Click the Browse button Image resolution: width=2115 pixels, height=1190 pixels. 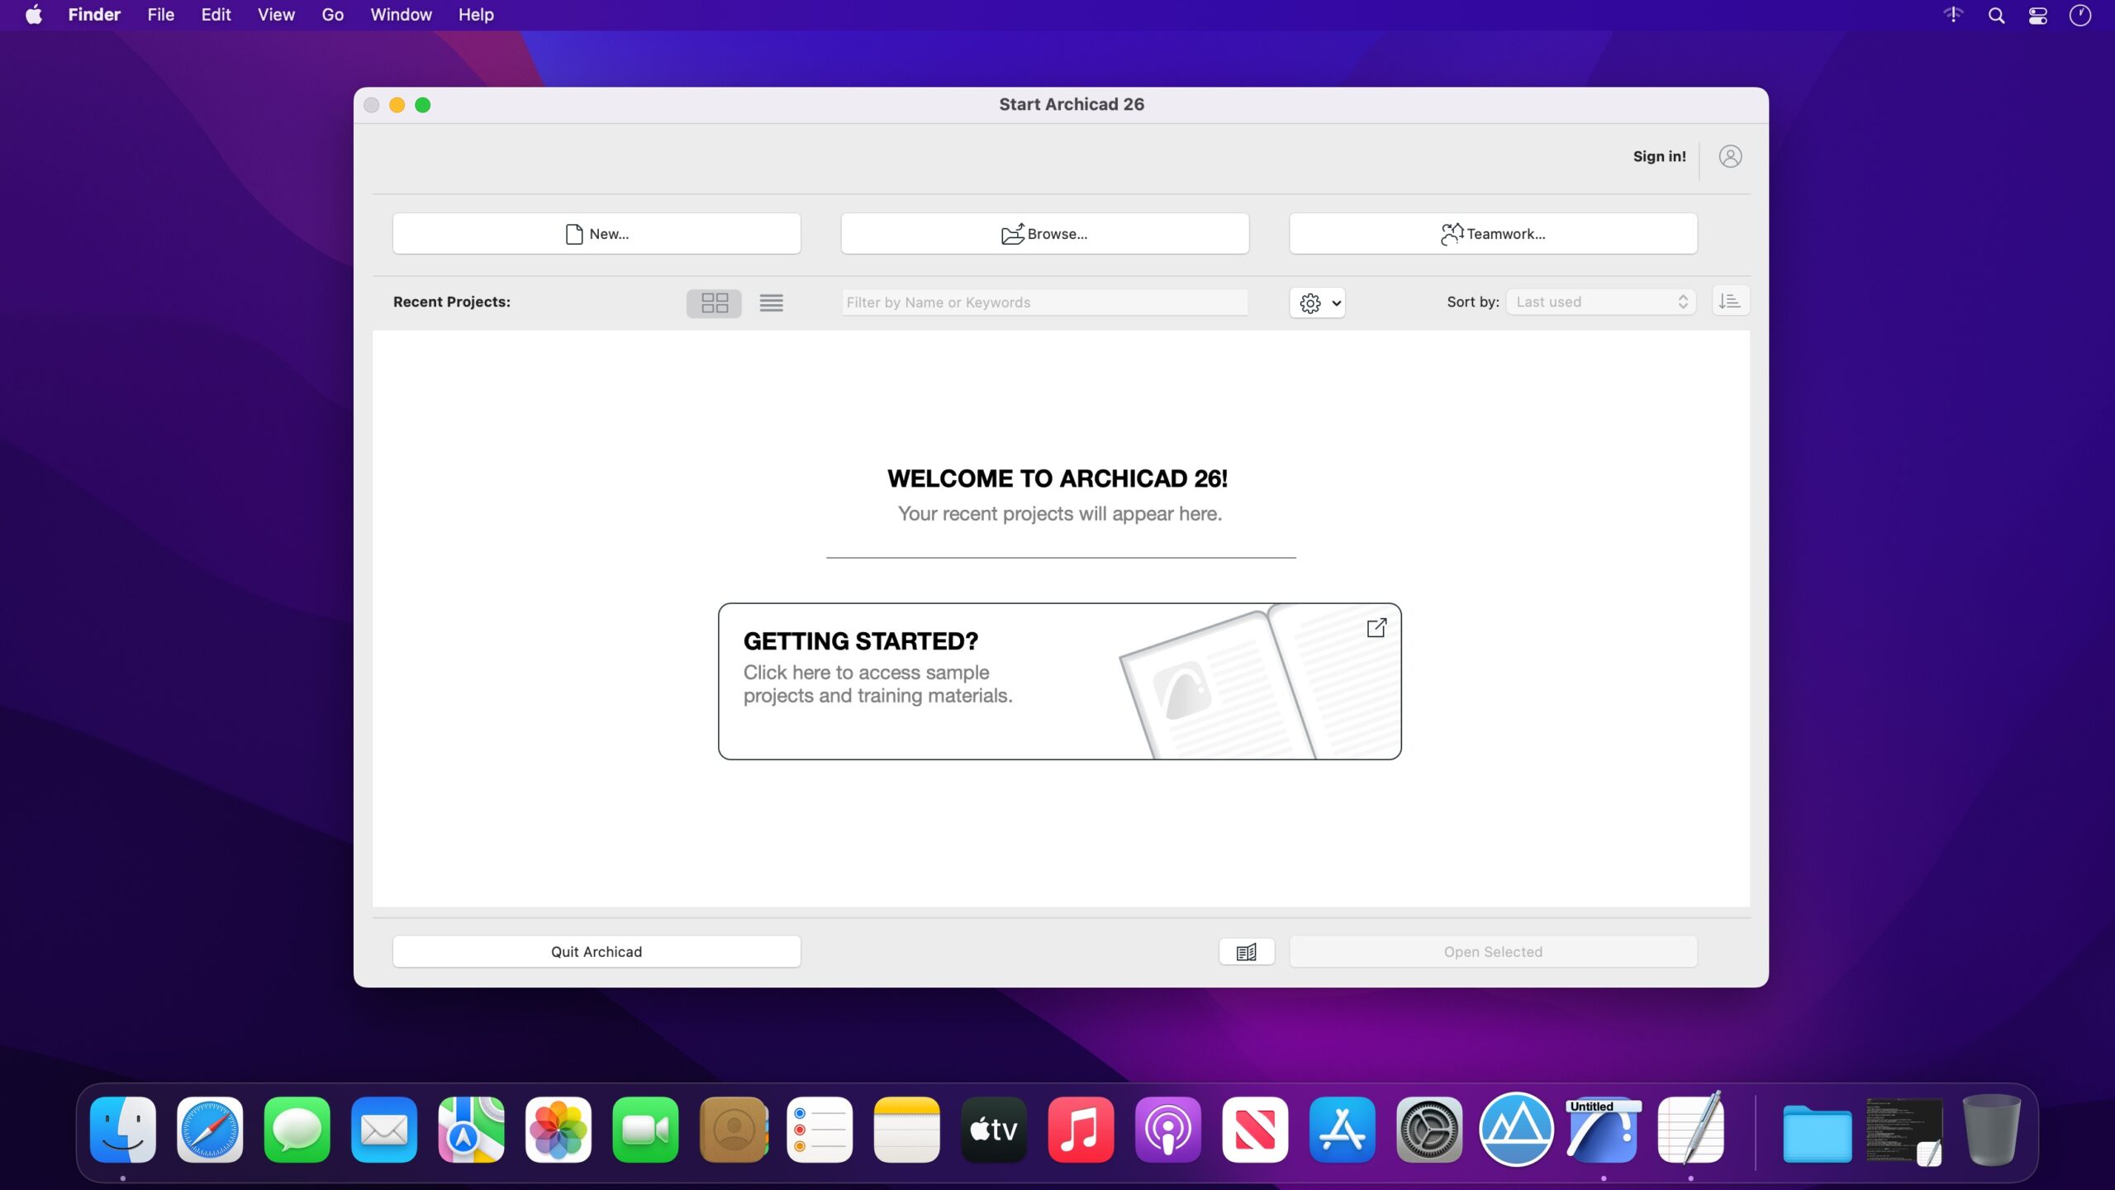coord(1044,234)
